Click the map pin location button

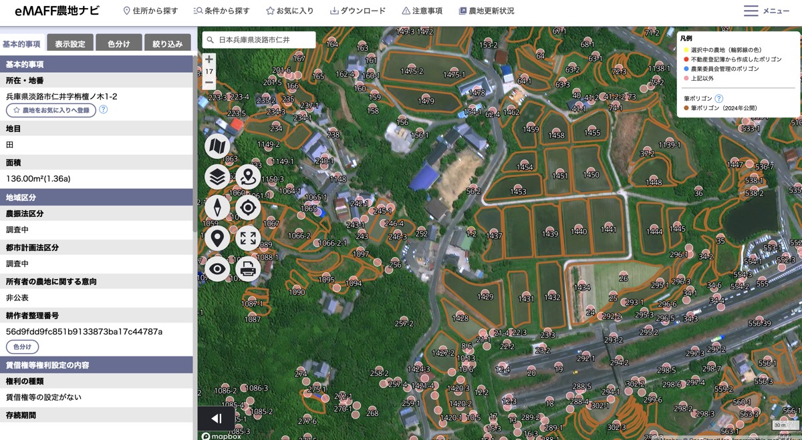pyautogui.click(x=248, y=177)
